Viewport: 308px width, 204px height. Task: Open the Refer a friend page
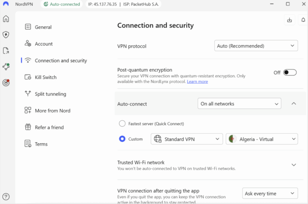tap(49, 127)
